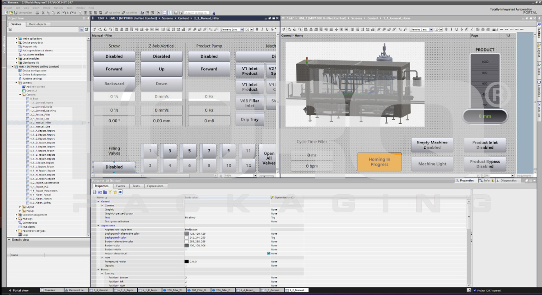Open font size dropdown in Manual_Filler editor

point(252,29)
